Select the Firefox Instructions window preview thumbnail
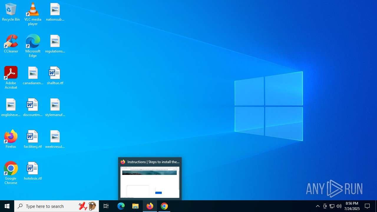Image resolution: width=377 pixels, height=212 pixels. [x=150, y=182]
